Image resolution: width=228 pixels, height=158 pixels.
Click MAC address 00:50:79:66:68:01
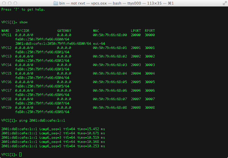(x=110, y=48)
